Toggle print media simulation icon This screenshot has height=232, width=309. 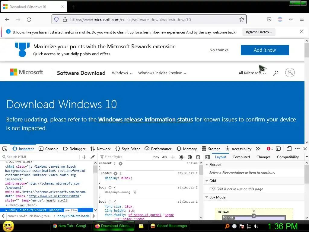[198, 157]
